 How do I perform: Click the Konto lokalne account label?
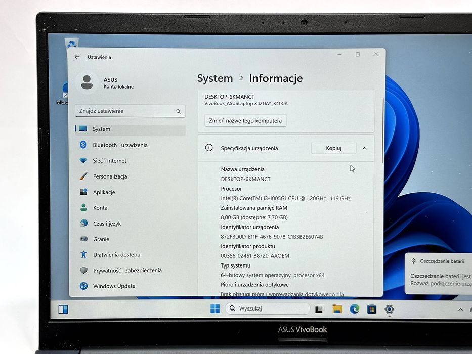118,86
